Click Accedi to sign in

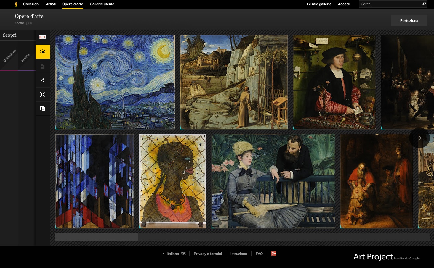click(x=344, y=4)
